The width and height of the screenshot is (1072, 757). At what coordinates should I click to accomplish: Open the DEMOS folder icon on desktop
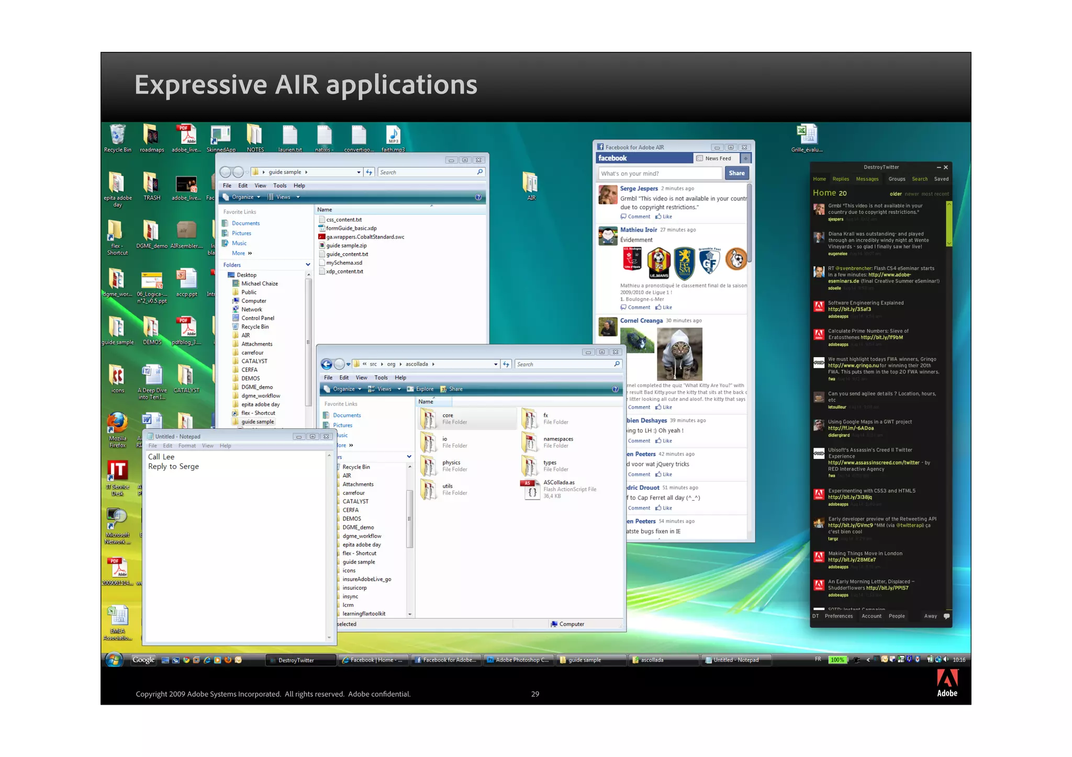[x=152, y=331]
